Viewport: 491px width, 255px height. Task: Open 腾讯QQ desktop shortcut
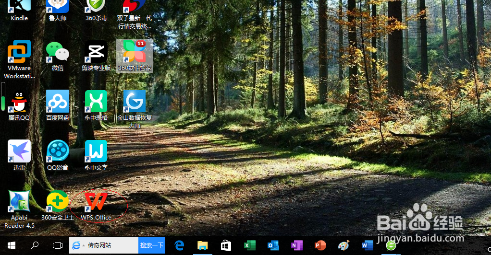click(x=19, y=106)
